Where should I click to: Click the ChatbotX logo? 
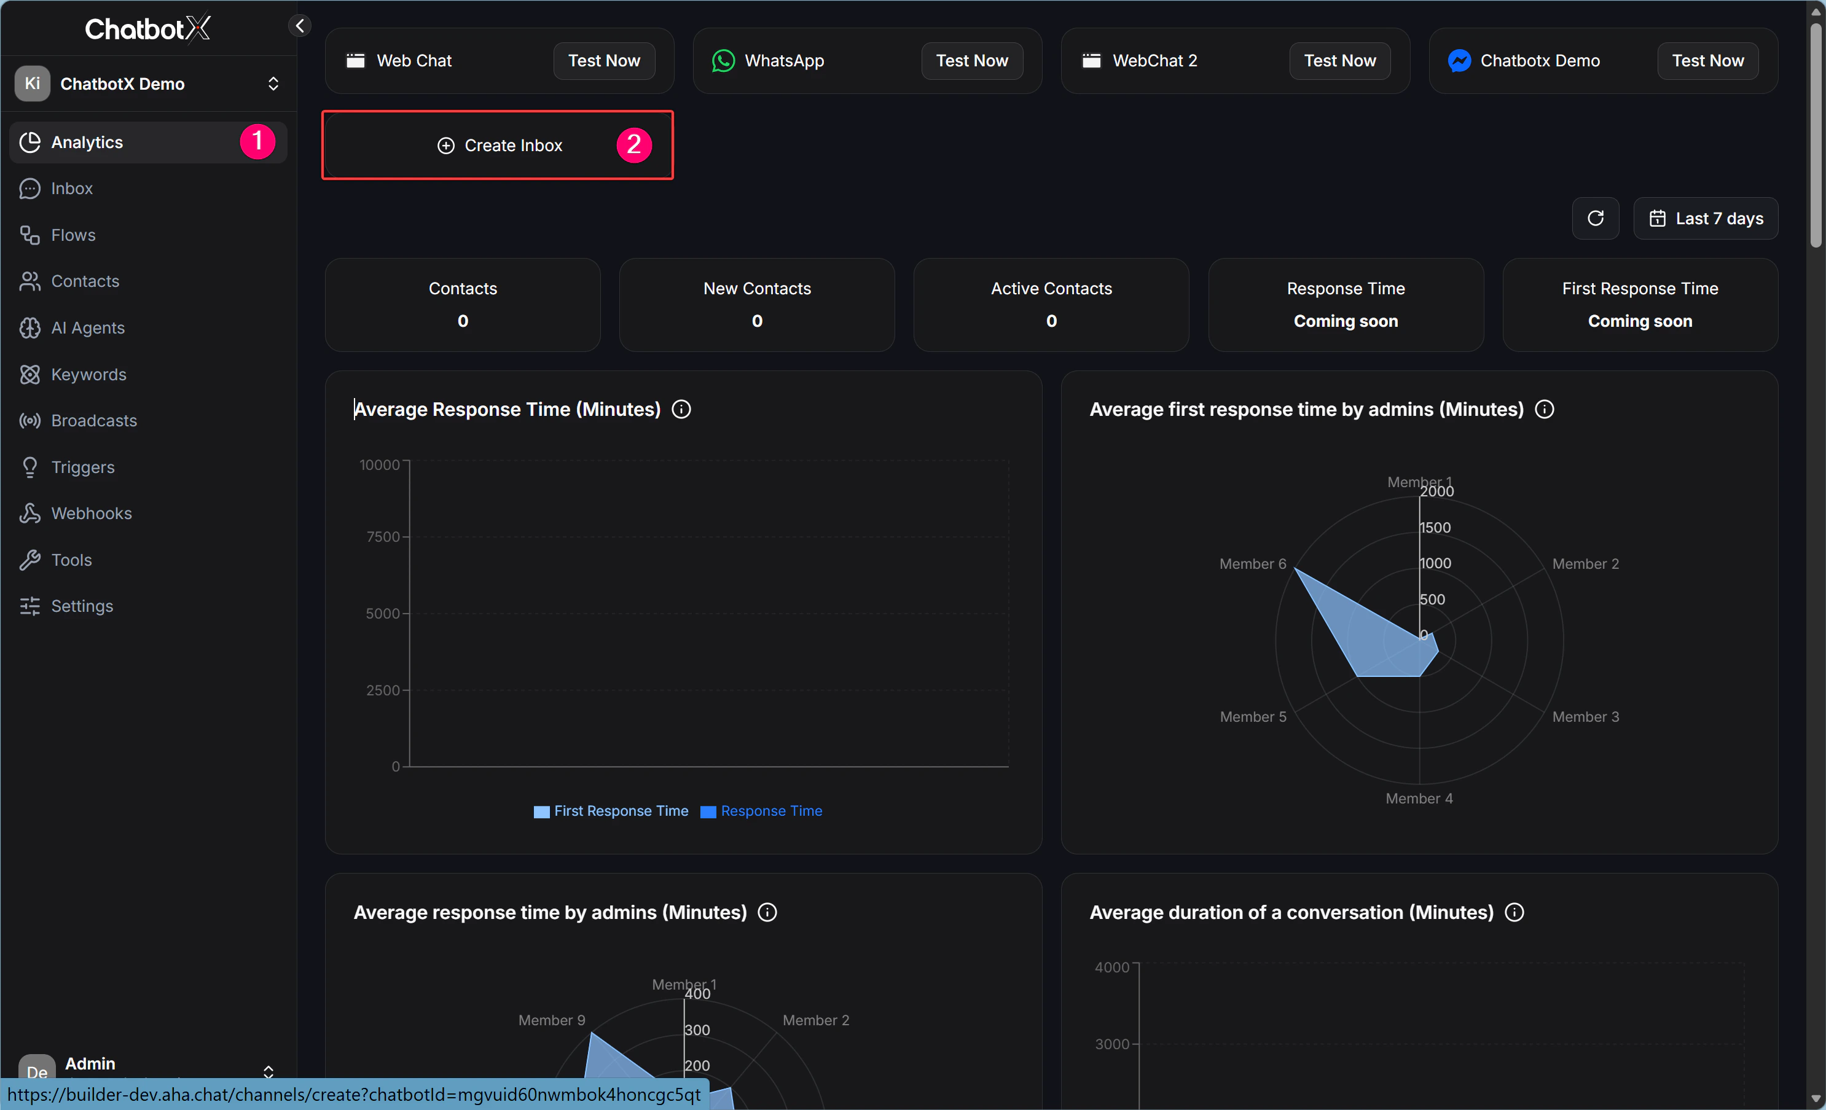(x=147, y=29)
